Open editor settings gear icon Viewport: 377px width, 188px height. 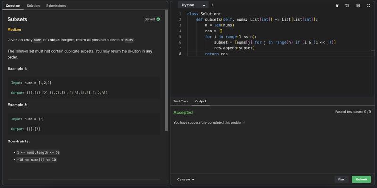coord(358,6)
